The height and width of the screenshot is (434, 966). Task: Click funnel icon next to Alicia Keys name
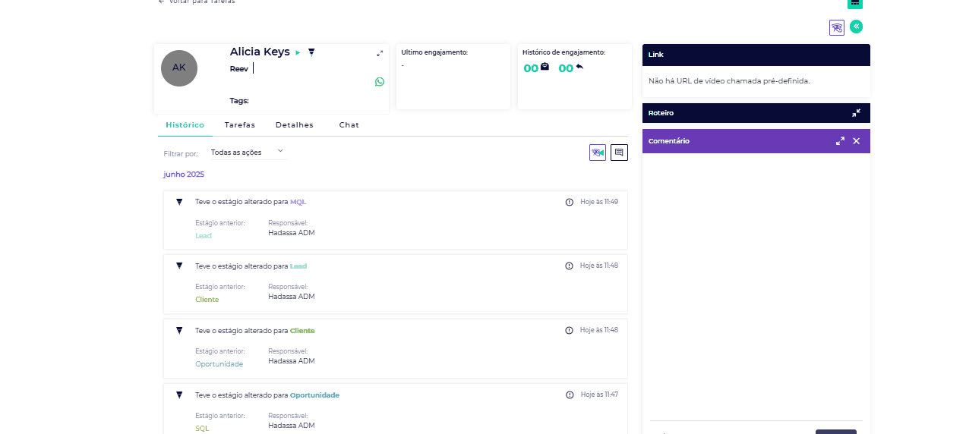click(x=311, y=52)
